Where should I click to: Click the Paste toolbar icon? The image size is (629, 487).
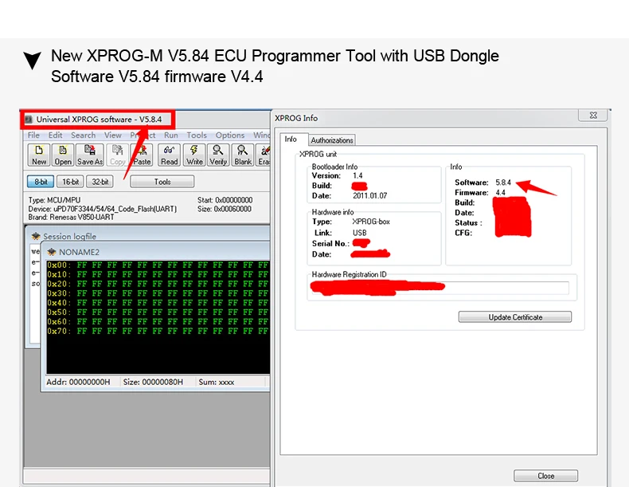142,155
